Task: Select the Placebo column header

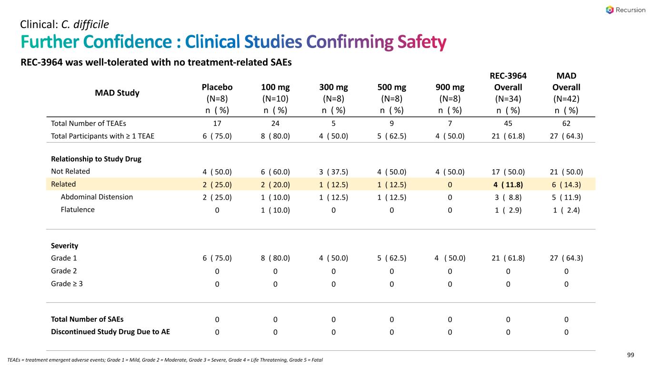Action: tap(217, 87)
